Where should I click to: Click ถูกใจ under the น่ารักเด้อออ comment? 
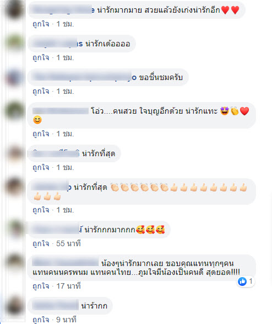(x=41, y=57)
